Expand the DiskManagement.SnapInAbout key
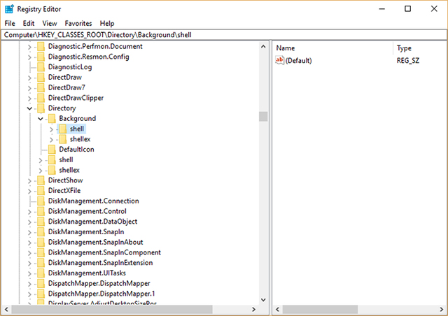 click(x=29, y=243)
